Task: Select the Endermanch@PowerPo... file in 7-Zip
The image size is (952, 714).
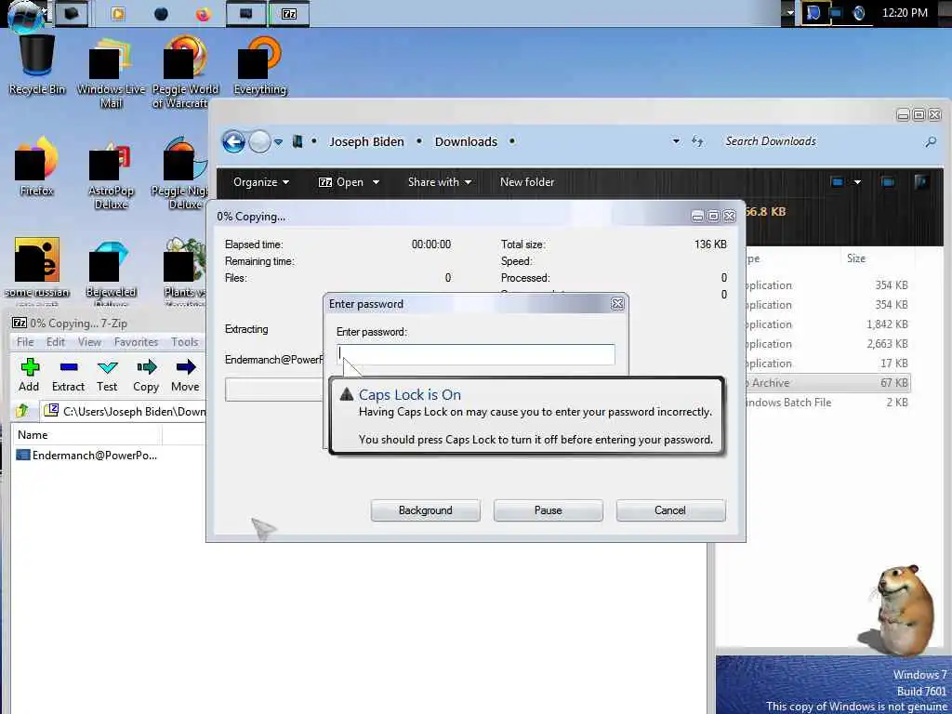Action: [x=86, y=455]
